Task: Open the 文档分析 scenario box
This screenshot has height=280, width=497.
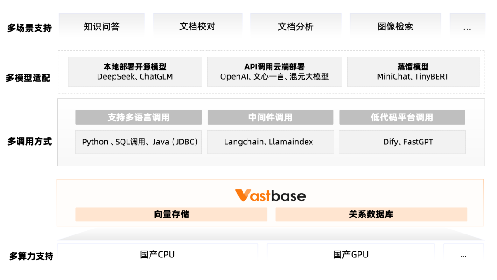Action: [296, 26]
